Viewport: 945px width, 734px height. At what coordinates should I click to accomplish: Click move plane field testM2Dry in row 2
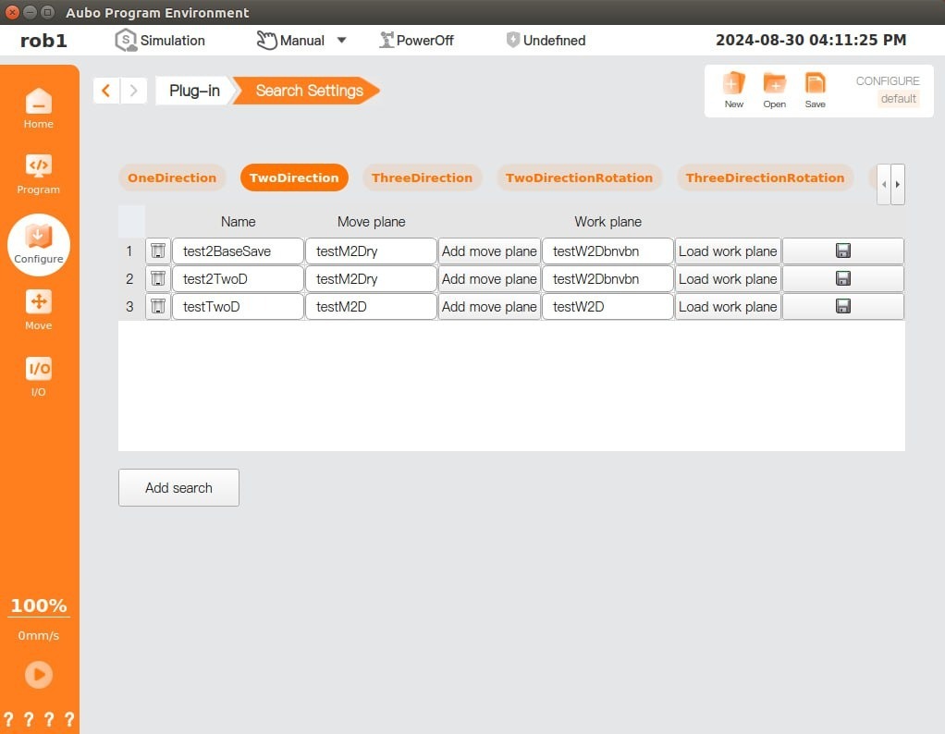371,278
